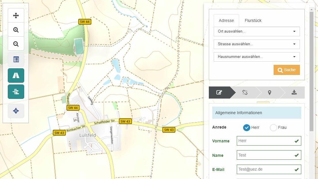Select the Adresse tab
318x179 pixels.
pyautogui.click(x=226, y=20)
